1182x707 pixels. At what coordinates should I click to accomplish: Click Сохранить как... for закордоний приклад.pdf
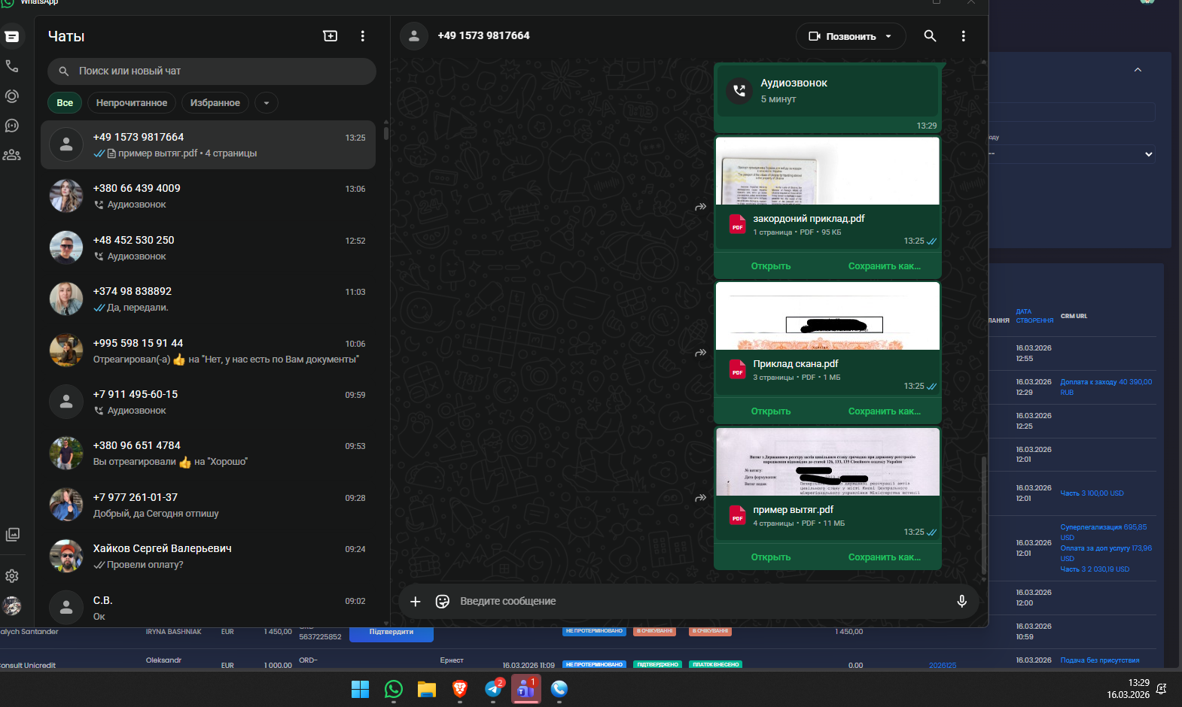(x=885, y=266)
